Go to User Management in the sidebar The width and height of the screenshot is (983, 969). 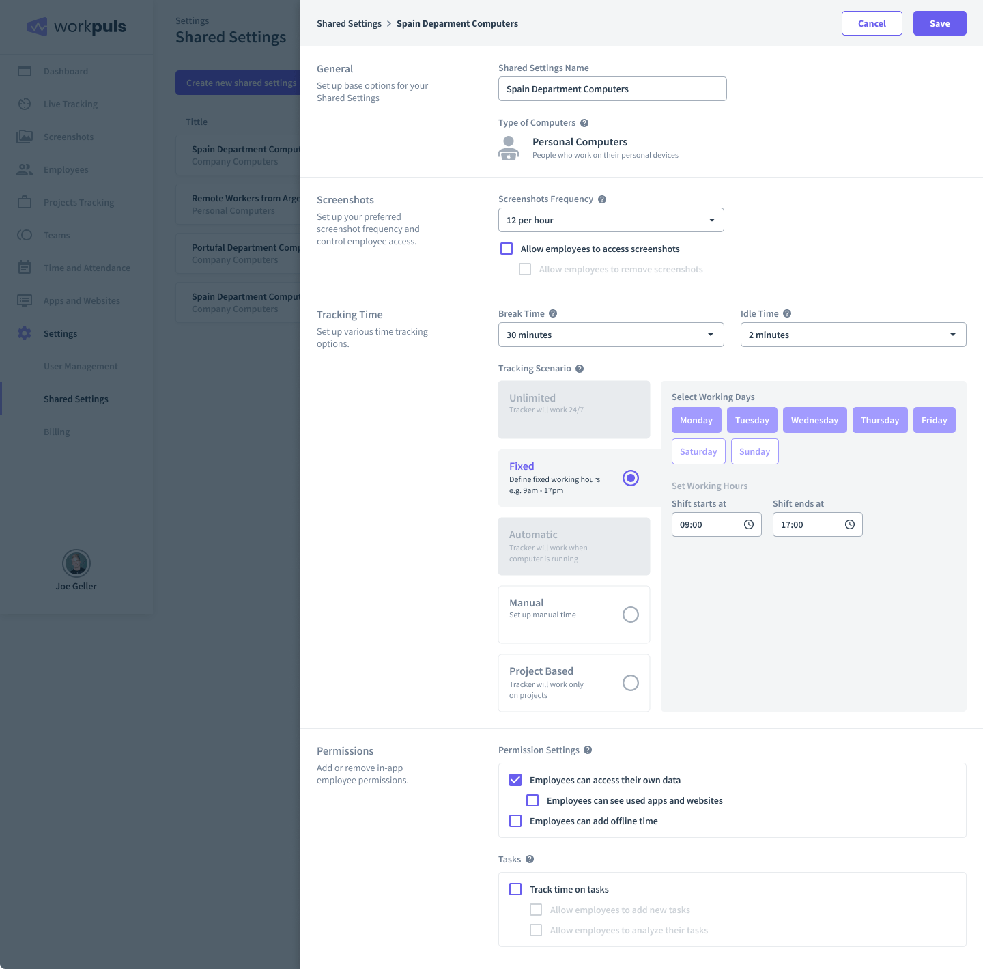pyautogui.click(x=81, y=366)
